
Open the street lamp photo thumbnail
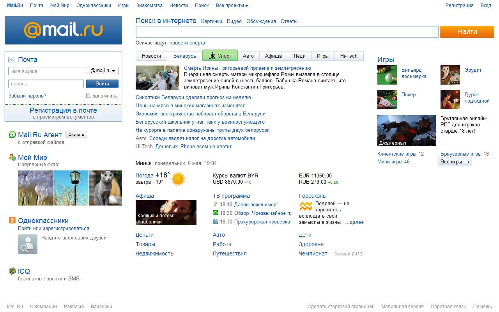tap(71, 188)
